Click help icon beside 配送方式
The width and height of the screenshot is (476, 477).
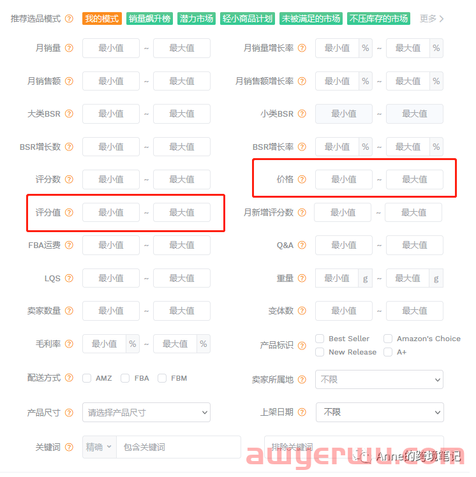[x=69, y=378]
